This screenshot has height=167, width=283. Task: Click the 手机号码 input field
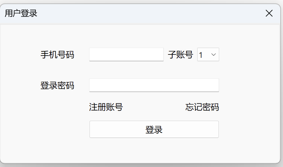[x=126, y=54]
